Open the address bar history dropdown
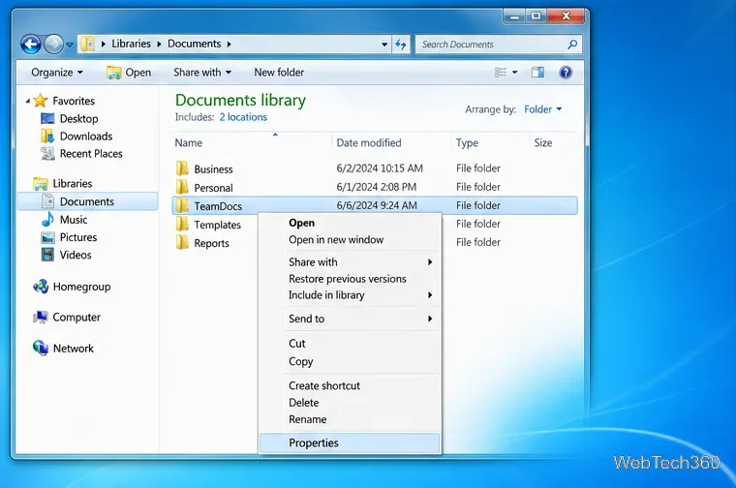736x488 pixels. pyautogui.click(x=384, y=45)
